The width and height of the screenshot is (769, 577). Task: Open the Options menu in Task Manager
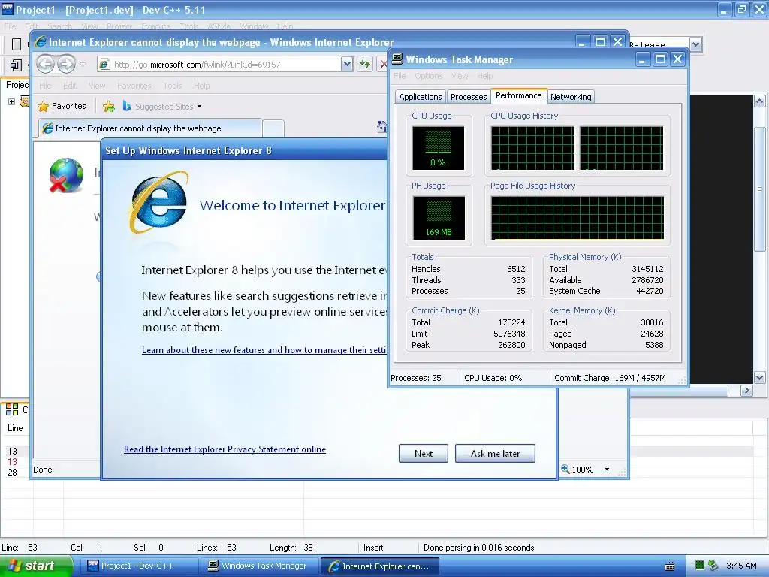(x=428, y=76)
